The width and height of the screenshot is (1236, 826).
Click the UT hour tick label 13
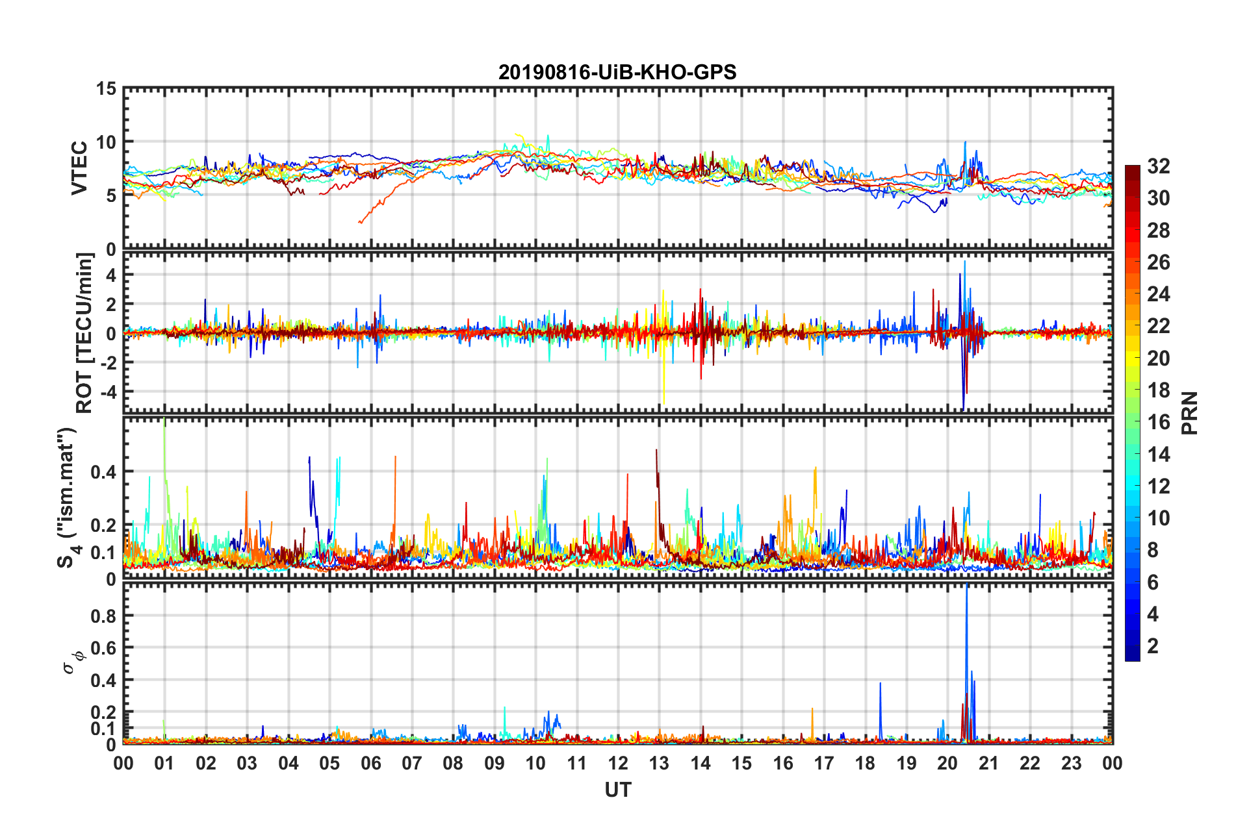(659, 763)
